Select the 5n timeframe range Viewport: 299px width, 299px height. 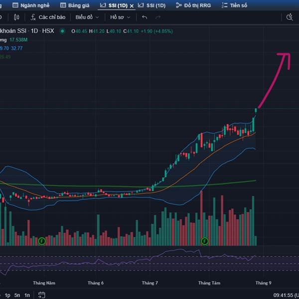point(17,295)
